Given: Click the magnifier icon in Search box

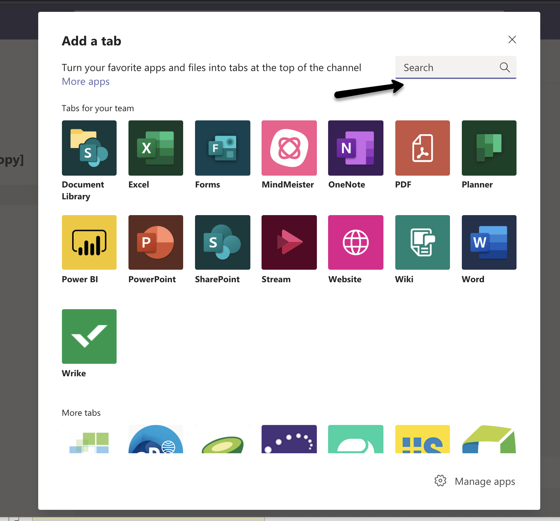Looking at the screenshot, I should [505, 67].
